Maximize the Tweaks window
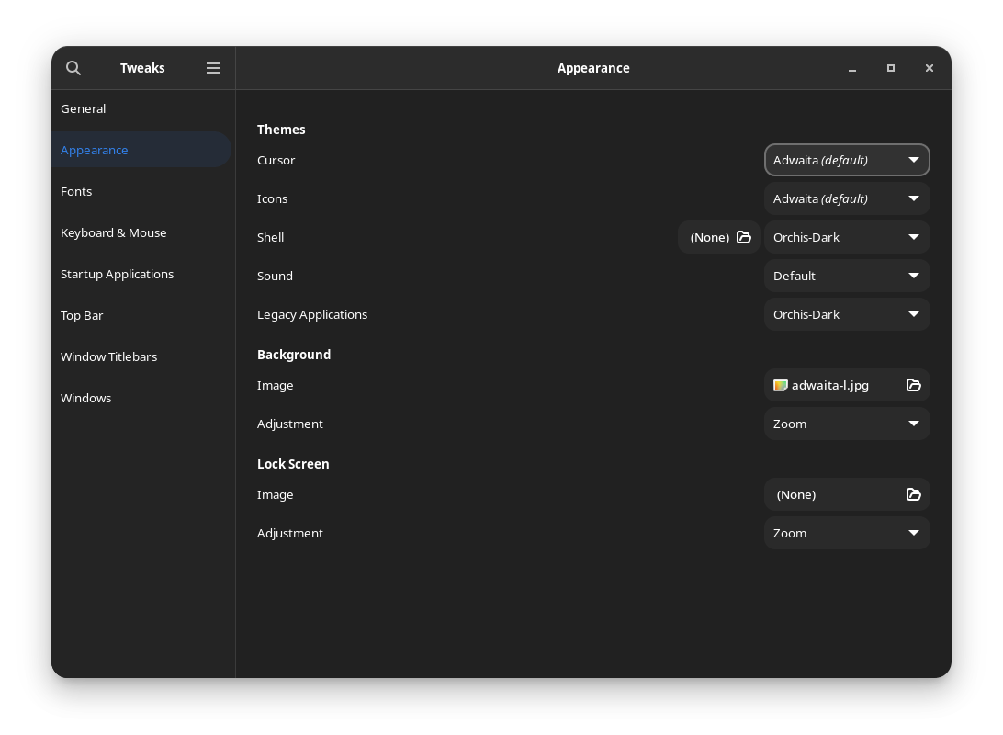Viewport: 1003px width, 735px height. (890, 68)
